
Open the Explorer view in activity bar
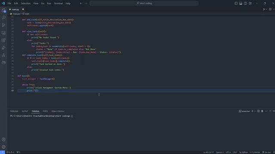click(4, 10)
